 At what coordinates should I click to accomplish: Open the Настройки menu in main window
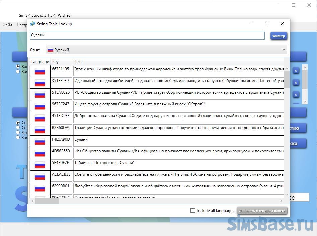point(22,25)
